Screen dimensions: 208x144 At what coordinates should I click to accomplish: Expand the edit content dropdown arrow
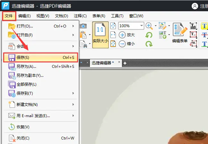(169, 26)
